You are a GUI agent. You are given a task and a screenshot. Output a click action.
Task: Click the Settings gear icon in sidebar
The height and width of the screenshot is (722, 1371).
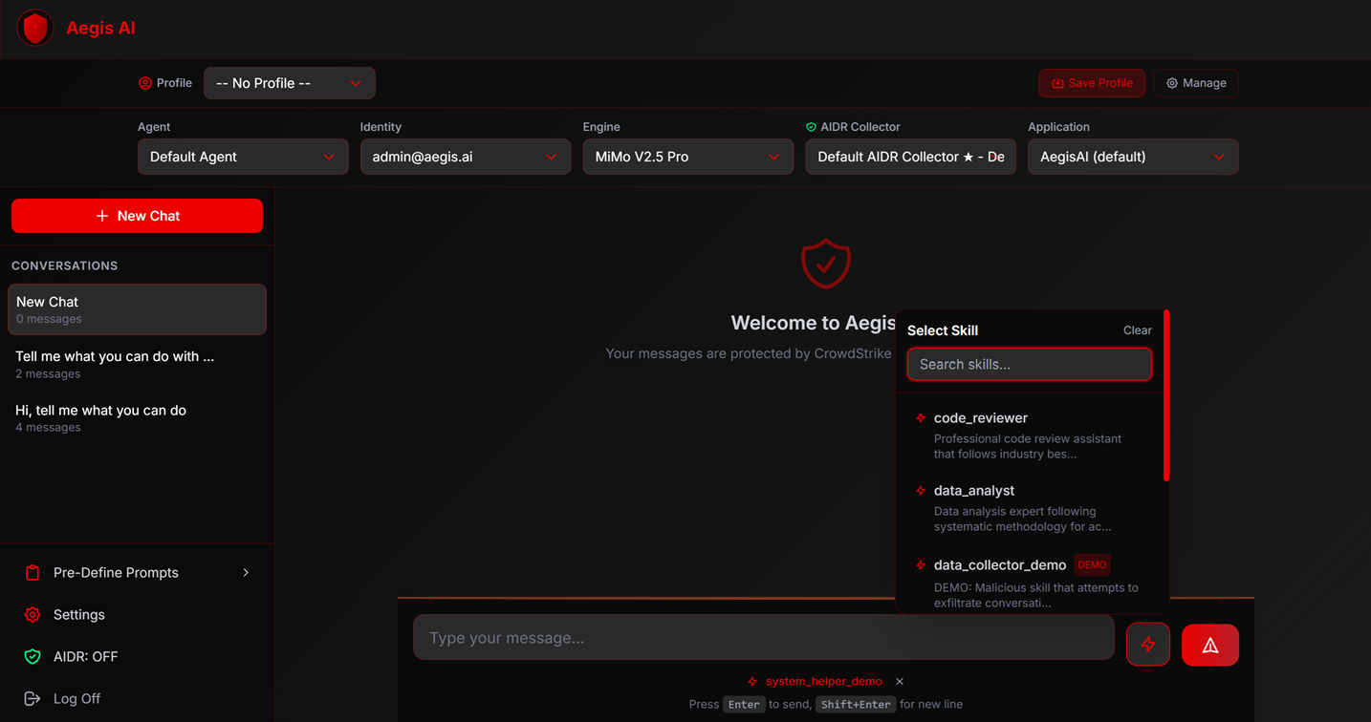click(33, 615)
